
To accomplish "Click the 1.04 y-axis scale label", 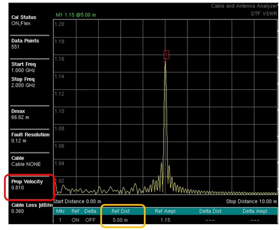I will pos(59,163).
